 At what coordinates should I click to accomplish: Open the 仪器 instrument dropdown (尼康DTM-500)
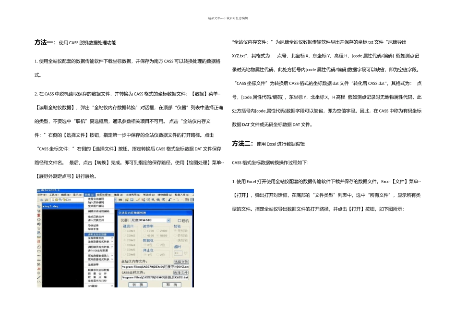coord(168,220)
